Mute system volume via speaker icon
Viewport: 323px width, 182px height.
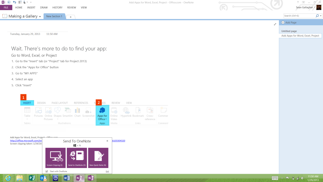point(303,178)
